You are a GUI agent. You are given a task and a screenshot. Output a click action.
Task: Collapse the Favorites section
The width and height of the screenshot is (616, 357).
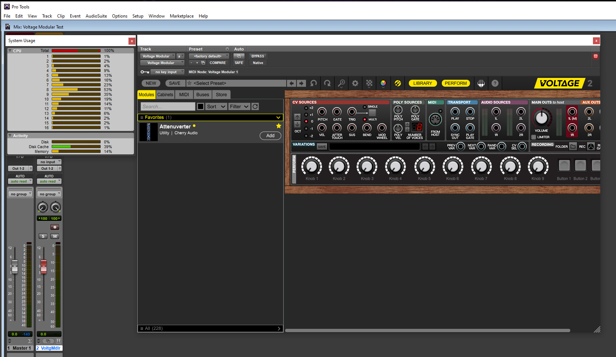(x=278, y=117)
